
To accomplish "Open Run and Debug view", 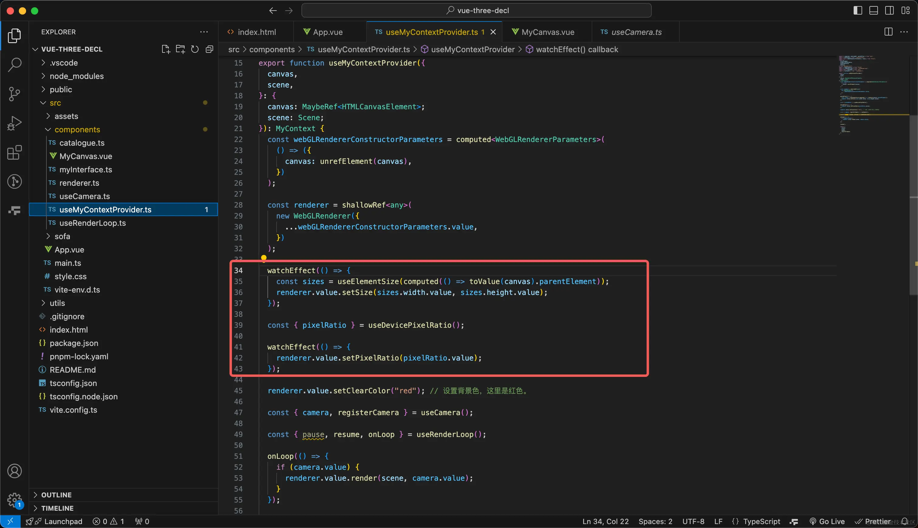I will (x=15, y=123).
